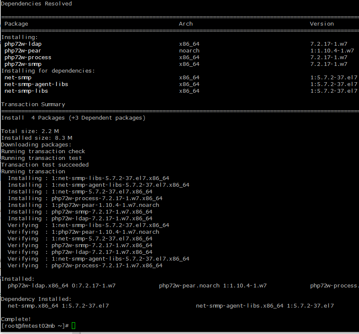
Task: Click Installing line for php72w-snmp-7.2.17-1.w7.x86_64
Action: point(80,212)
